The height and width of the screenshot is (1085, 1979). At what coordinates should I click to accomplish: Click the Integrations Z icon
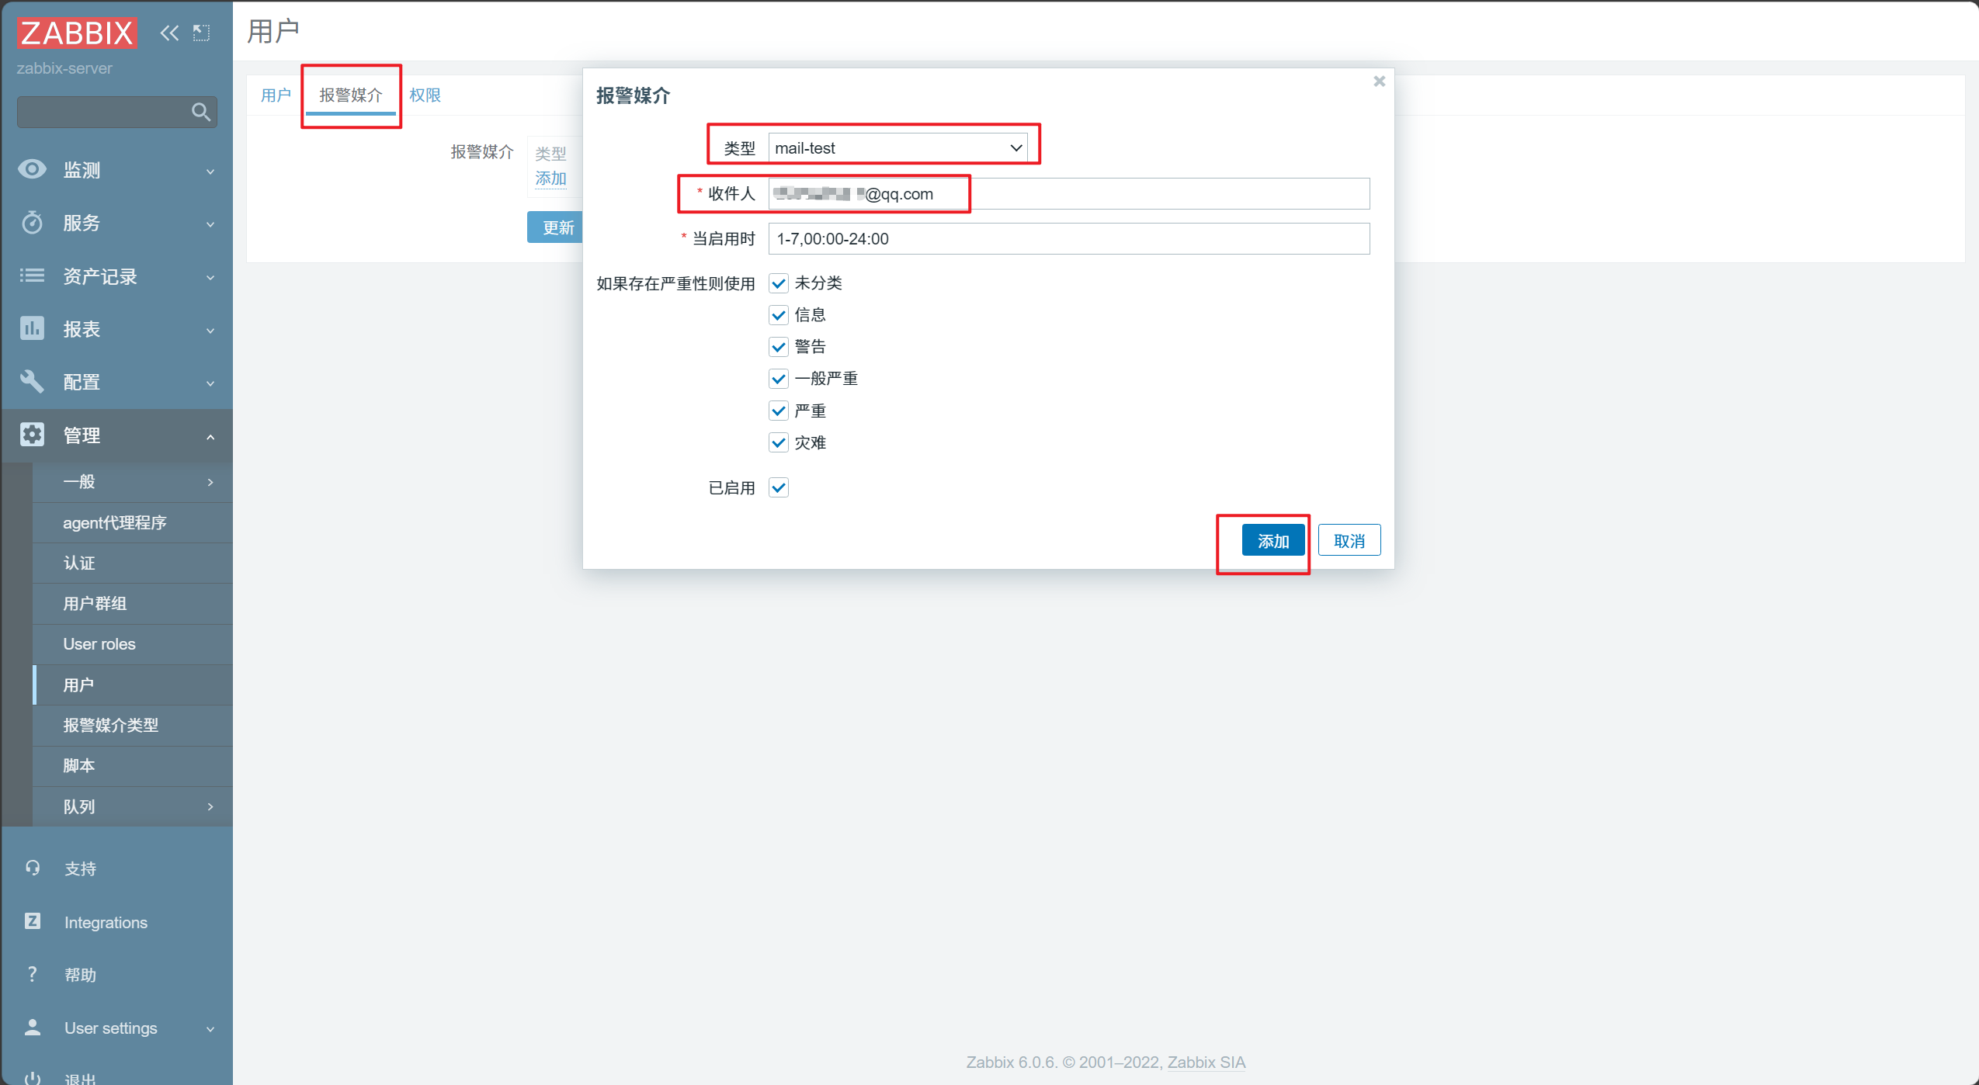click(x=32, y=921)
